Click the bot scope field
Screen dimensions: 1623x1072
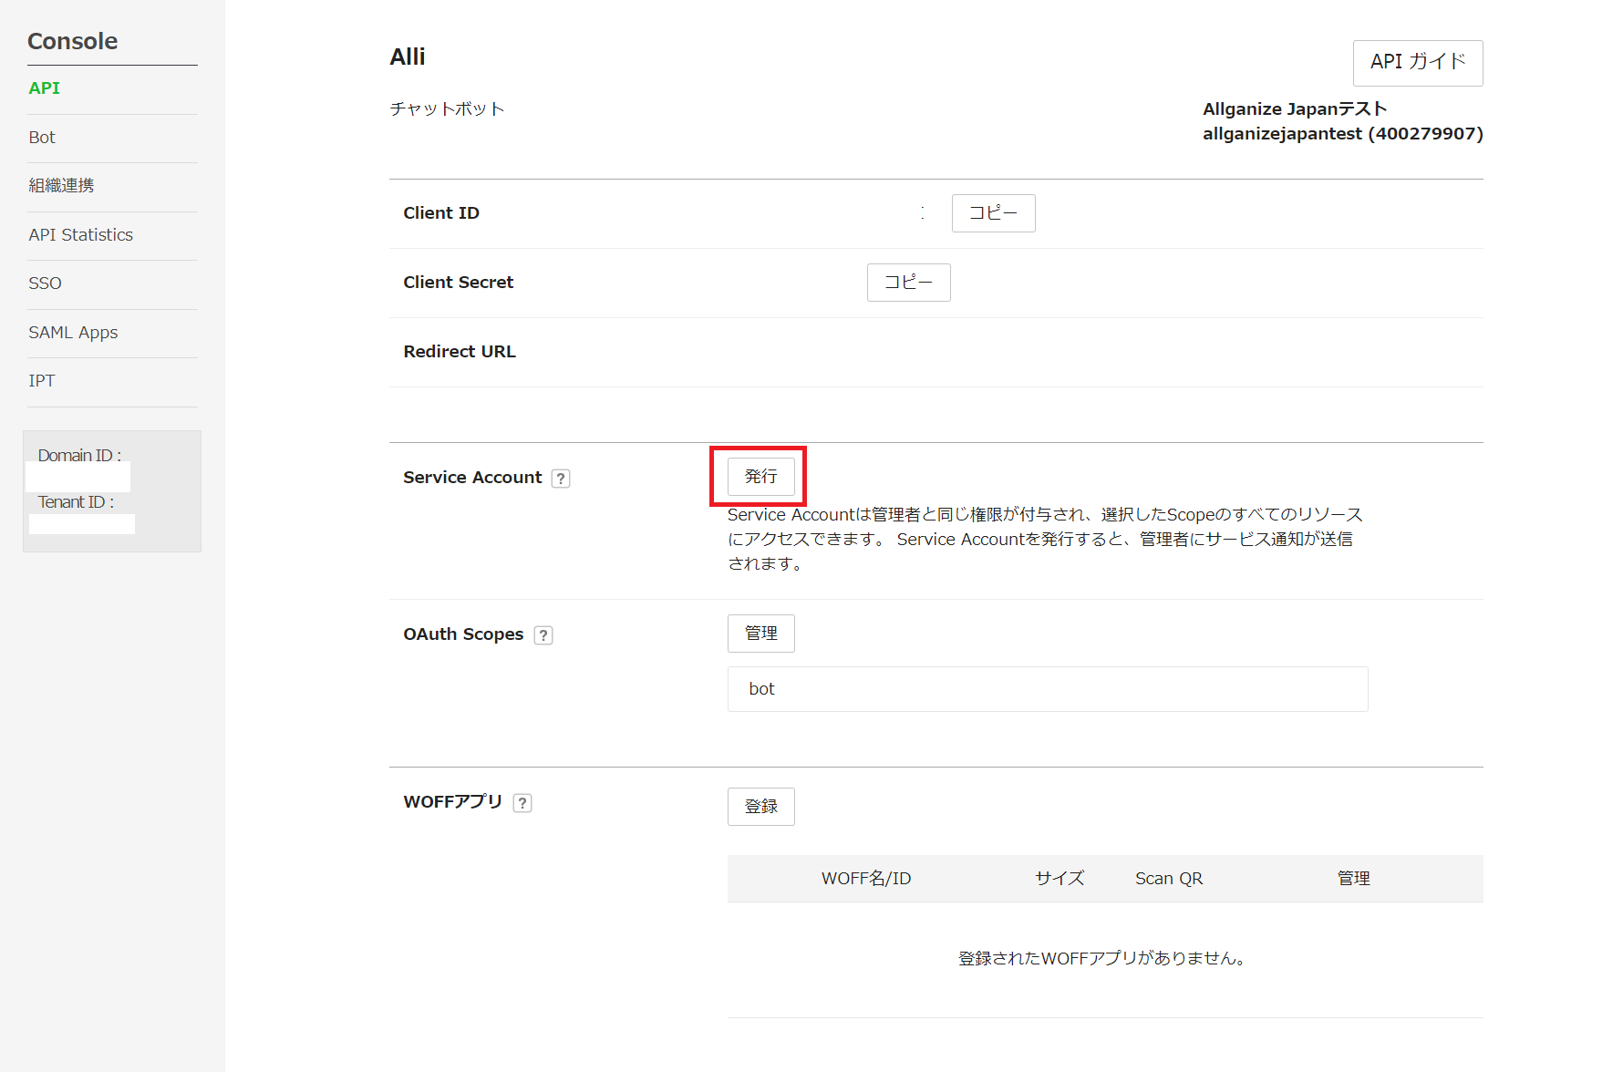click(1047, 689)
